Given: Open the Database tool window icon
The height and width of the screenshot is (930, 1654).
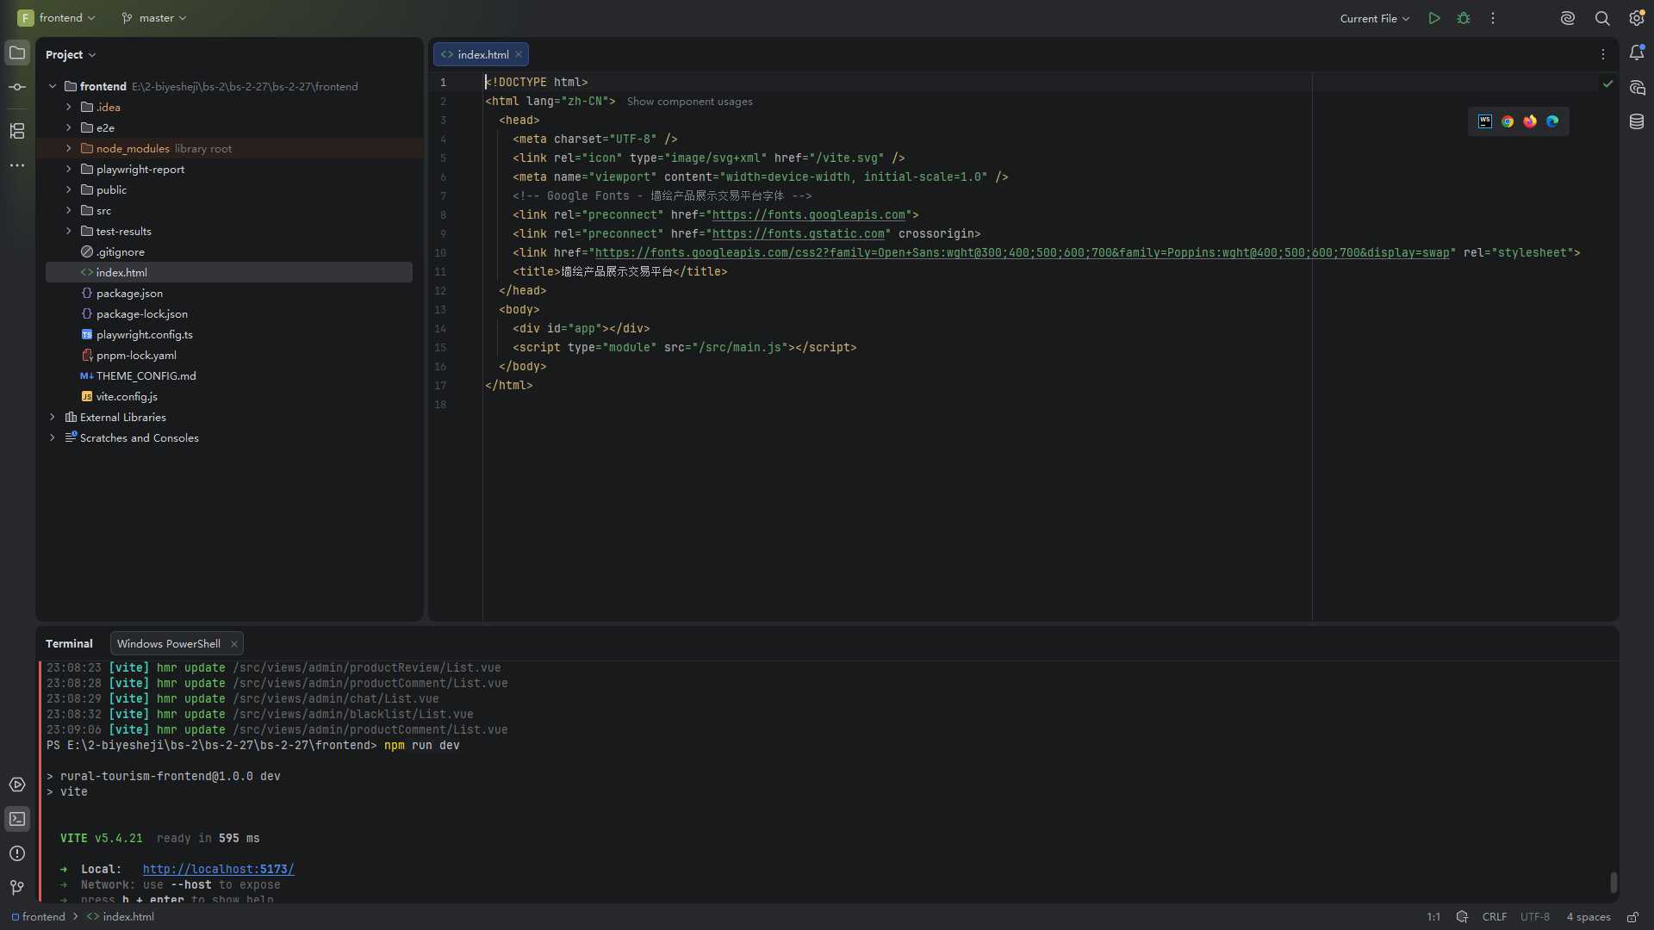Looking at the screenshot, I should (x=1637, y=121).
